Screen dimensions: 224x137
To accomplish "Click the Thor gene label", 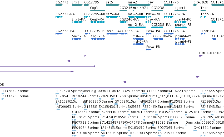I will (204, 8).
